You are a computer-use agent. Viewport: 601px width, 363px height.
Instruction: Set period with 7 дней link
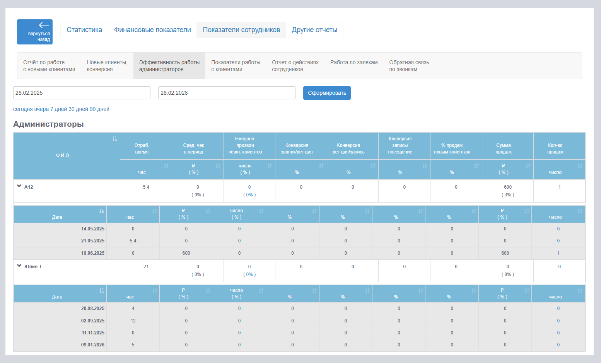(x=58, y=109)
